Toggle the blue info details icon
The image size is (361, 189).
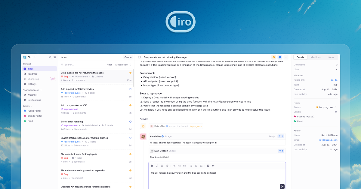click(280, 57)
